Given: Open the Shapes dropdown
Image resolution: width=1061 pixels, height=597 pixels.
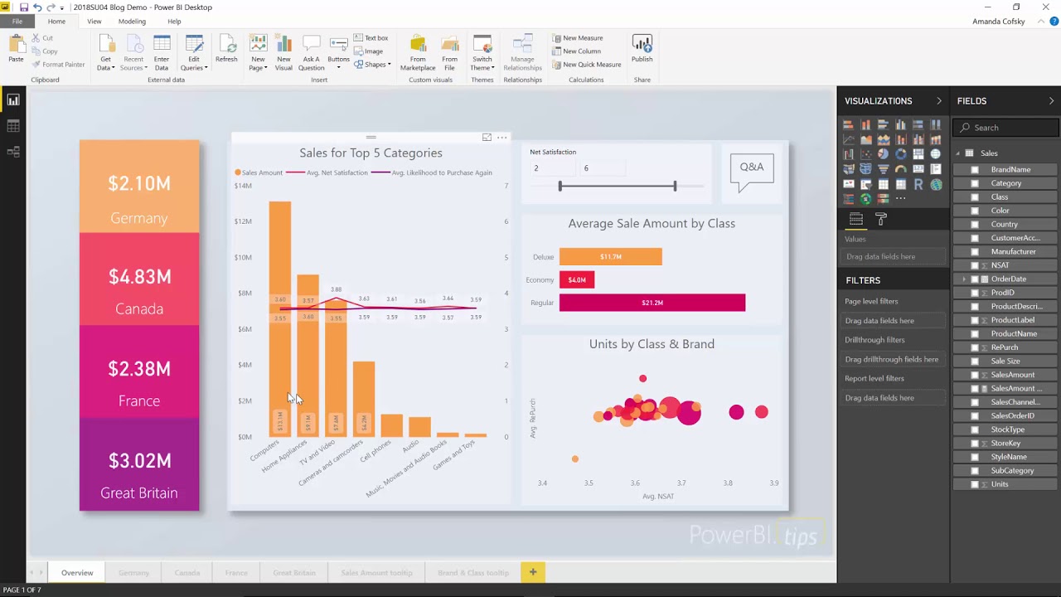Looking at the screenshot, I should tap(373, 65).
